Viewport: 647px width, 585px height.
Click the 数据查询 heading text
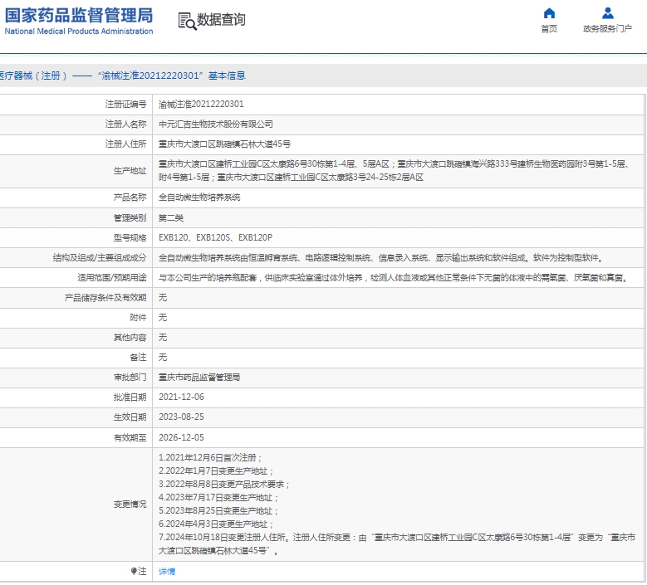[221, 19]
